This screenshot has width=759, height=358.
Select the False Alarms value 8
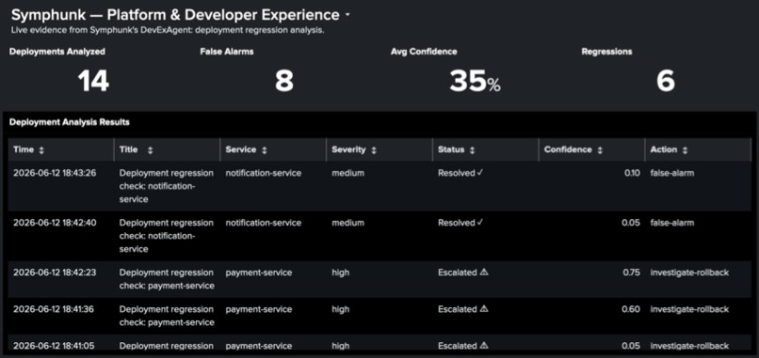(284, 80)
